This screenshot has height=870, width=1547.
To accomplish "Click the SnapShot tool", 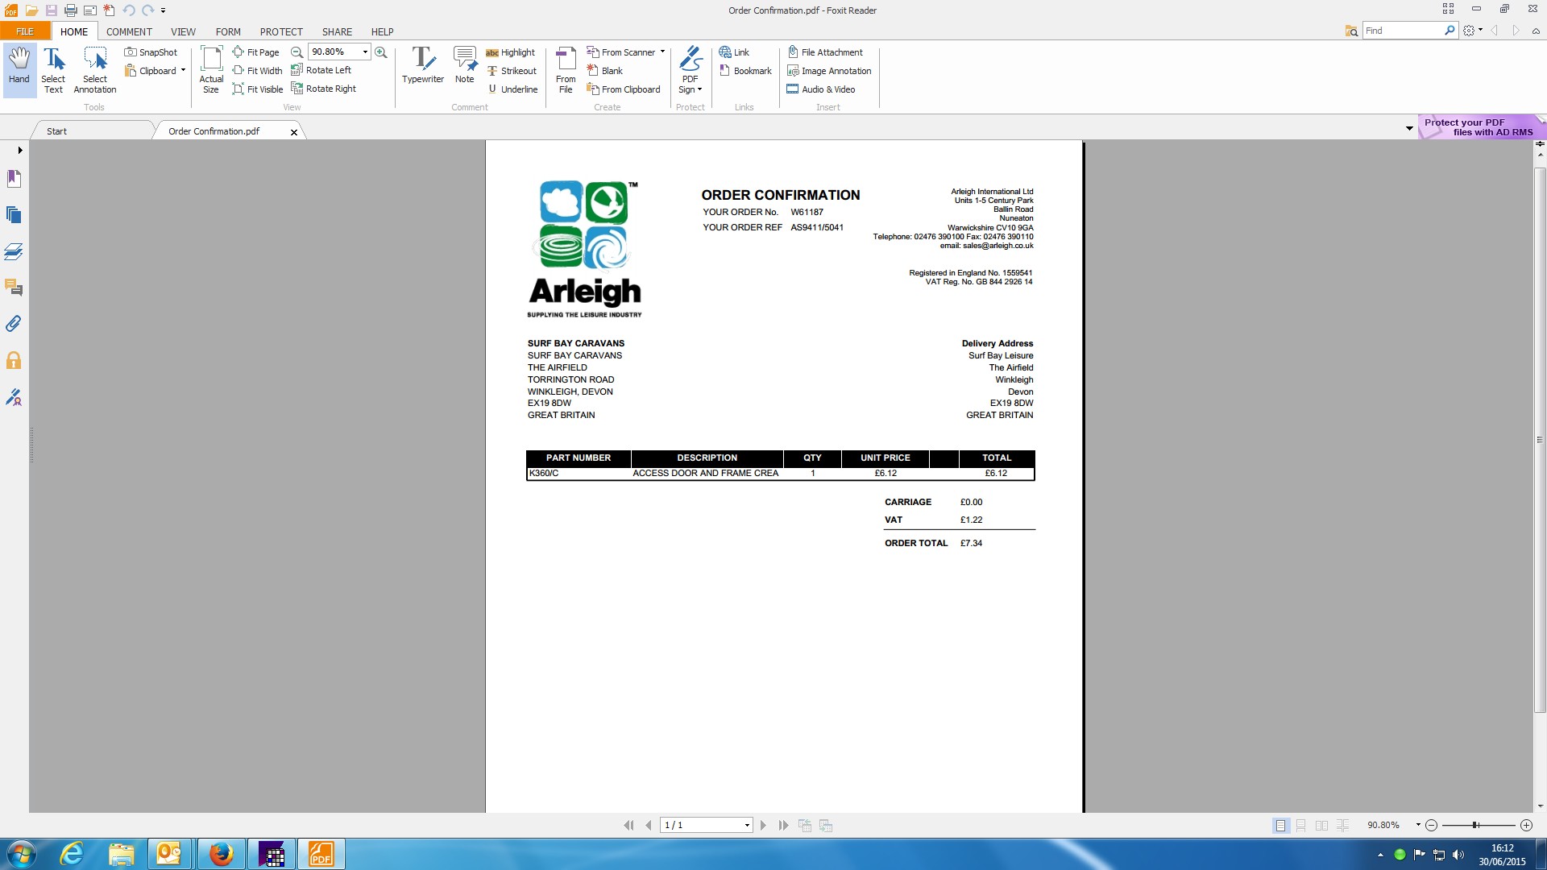I will [151, 52].
